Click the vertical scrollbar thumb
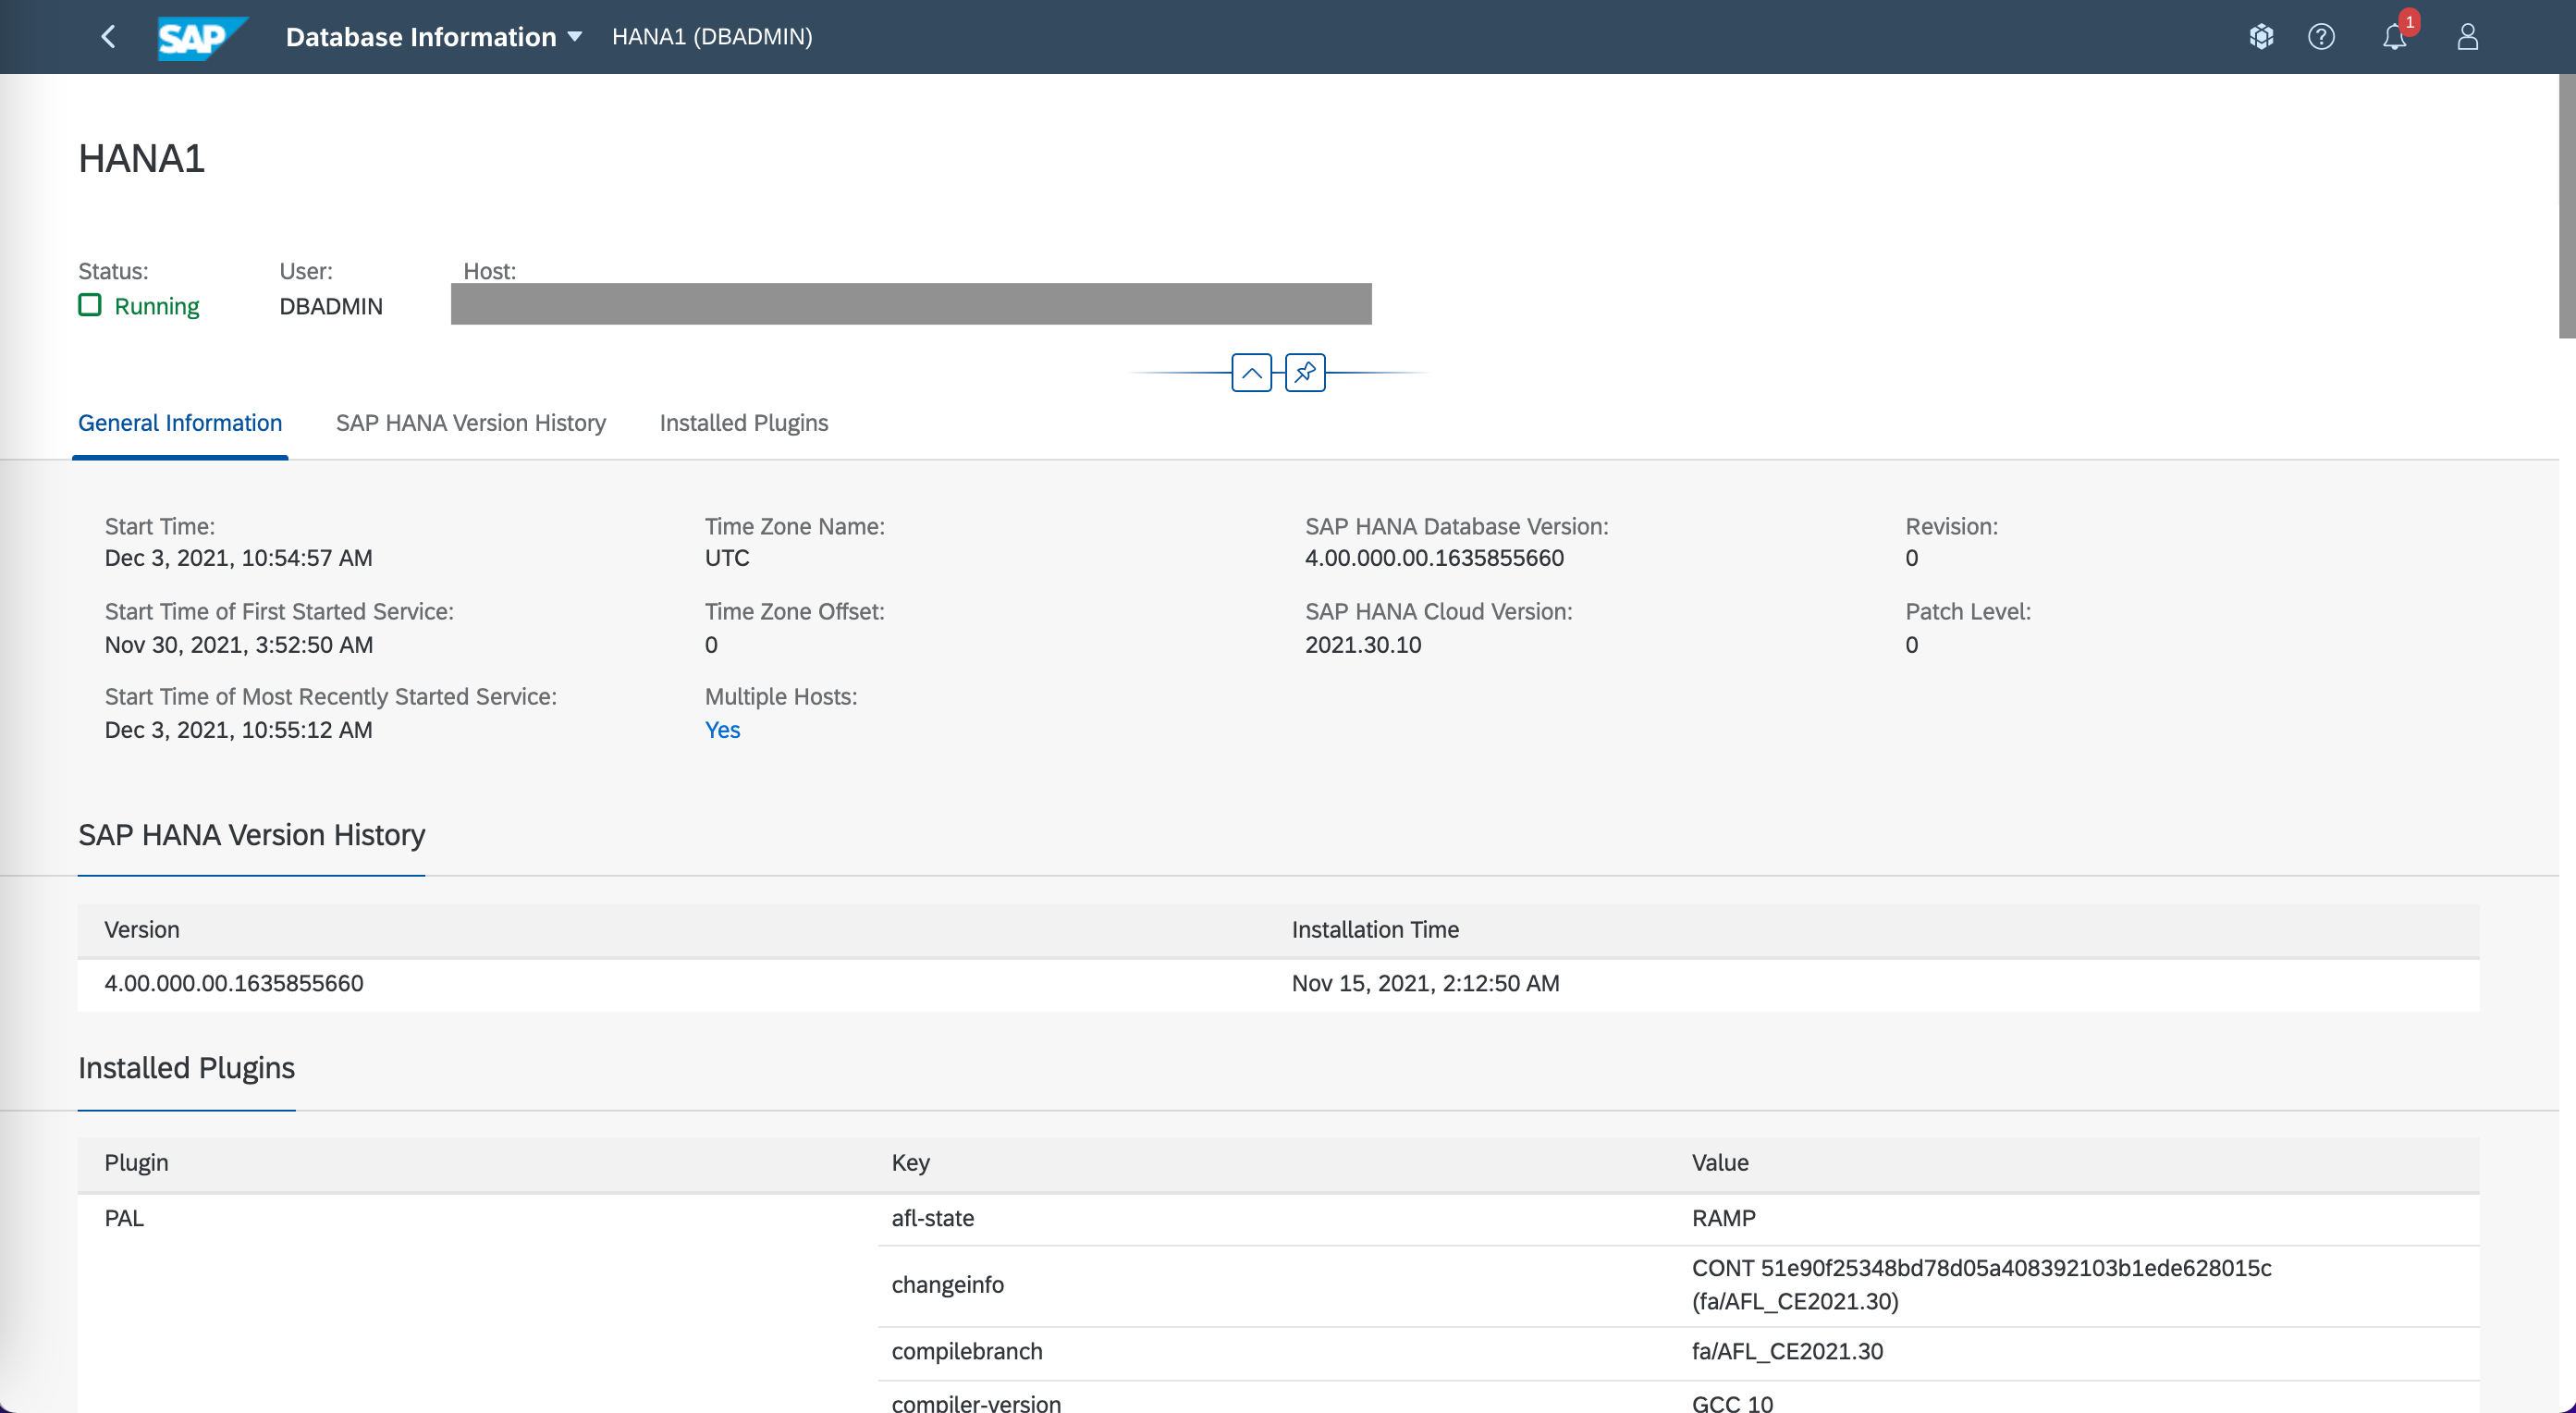Image resolution: width=2576 pixels, height=1413 pixels. pos(2566,205)
